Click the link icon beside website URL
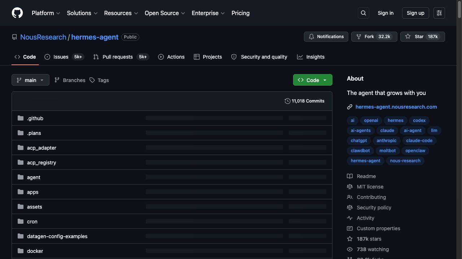Viewport: 462px width, 259px height. click(x=350, y=107)
